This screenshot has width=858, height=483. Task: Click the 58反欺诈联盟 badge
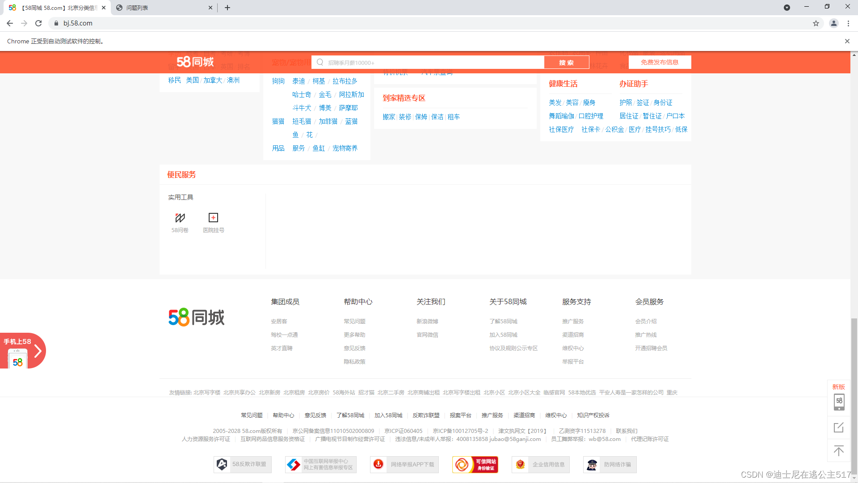pos(243,465)
